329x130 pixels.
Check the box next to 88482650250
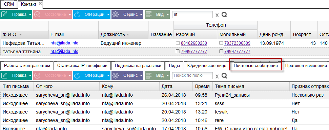[x=178, y=43]
